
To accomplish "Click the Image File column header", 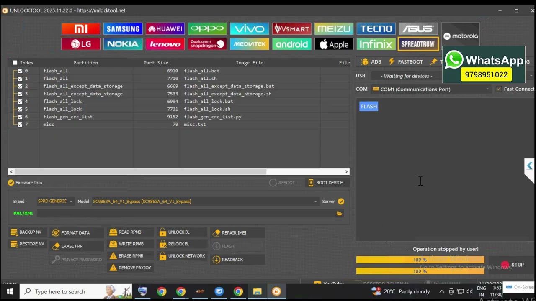I will [x=250, y=63].
